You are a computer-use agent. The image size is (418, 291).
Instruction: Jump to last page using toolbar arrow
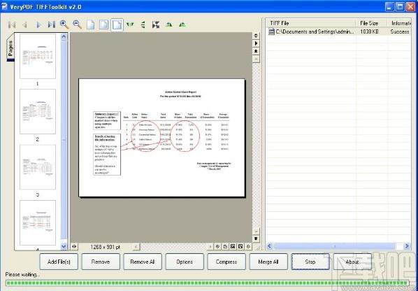click(51, 24)
